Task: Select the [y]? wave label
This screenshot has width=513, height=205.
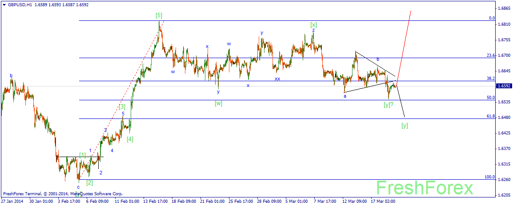Action: pyautogui.click(x=389, y=104)
